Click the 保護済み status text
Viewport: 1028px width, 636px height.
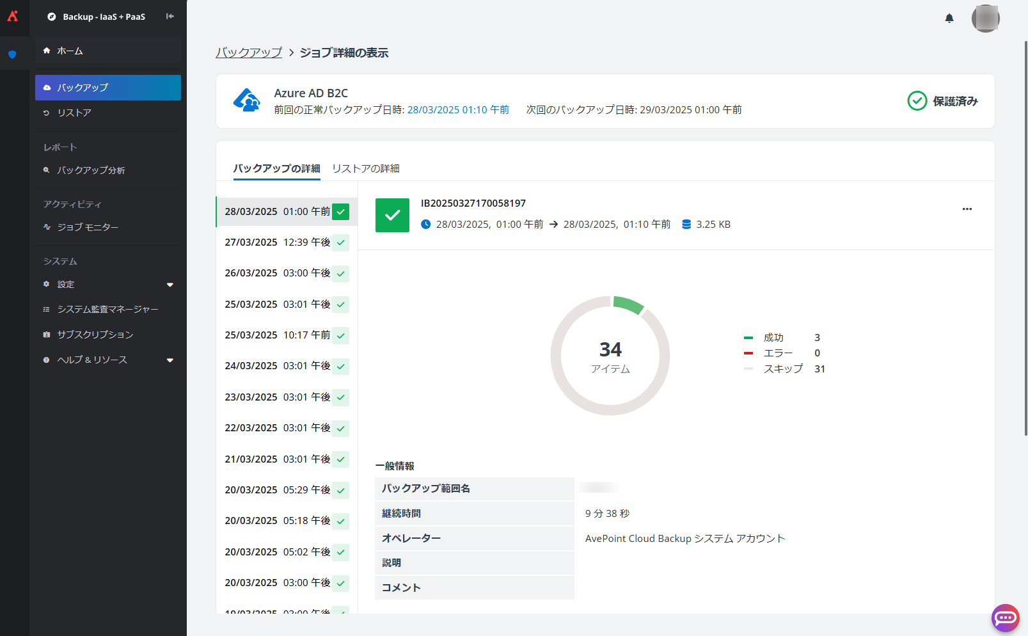click(955, 101)
